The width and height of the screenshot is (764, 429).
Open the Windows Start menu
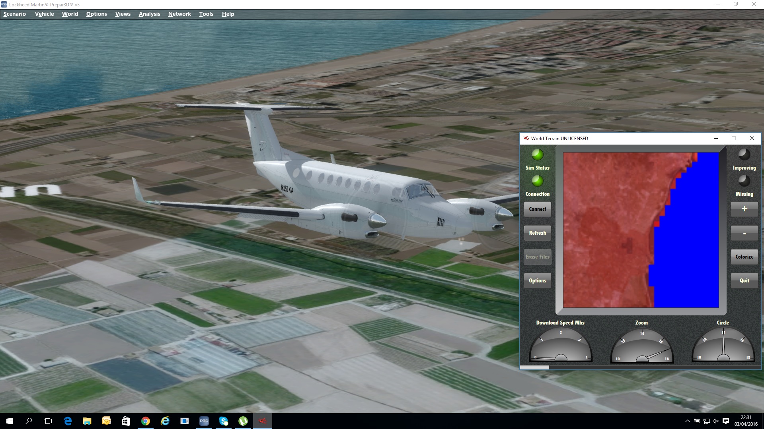[x=10, y=421]
